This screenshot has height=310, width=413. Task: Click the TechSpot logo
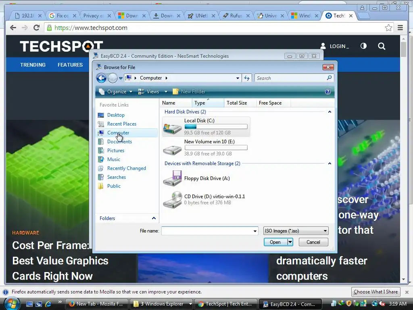pos(61,46)
